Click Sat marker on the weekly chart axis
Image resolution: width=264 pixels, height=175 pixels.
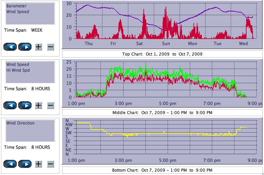click(x=139, y=44)
